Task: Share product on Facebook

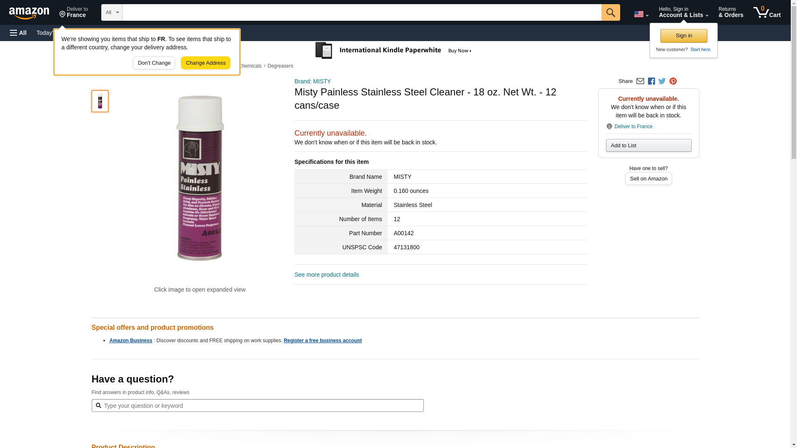Action: tap(651, 81)
